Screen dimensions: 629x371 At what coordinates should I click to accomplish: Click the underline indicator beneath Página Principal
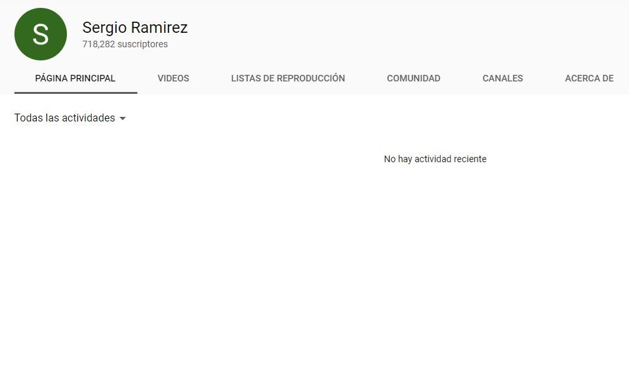(x=75, y=93)
